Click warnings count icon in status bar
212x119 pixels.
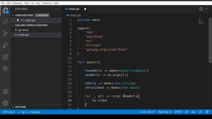(x=11, y=112)
